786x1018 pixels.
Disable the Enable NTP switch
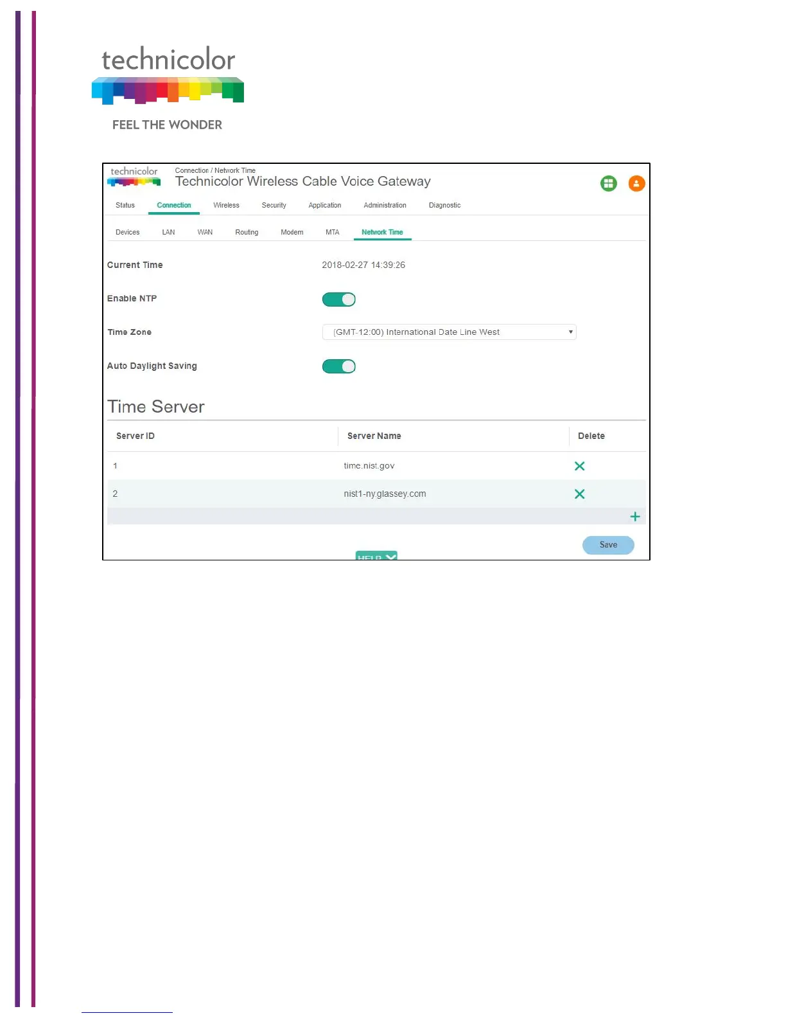click(338, 299)
